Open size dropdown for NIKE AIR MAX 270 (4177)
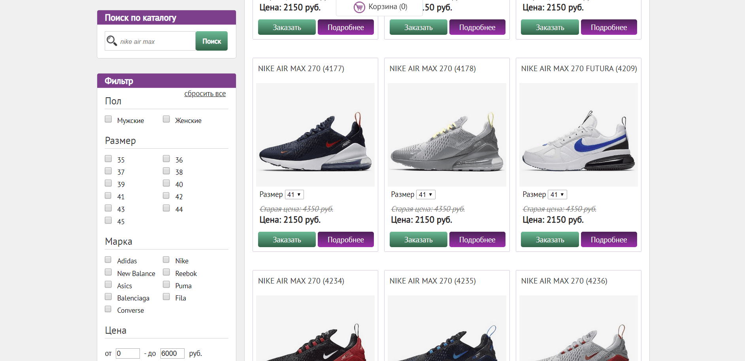 pos(294,194)
